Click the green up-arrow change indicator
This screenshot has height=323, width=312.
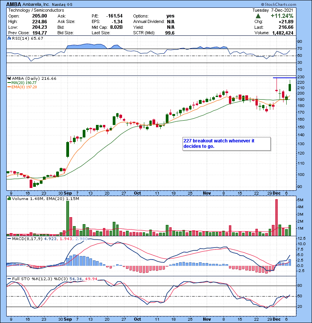coord(258,16)
